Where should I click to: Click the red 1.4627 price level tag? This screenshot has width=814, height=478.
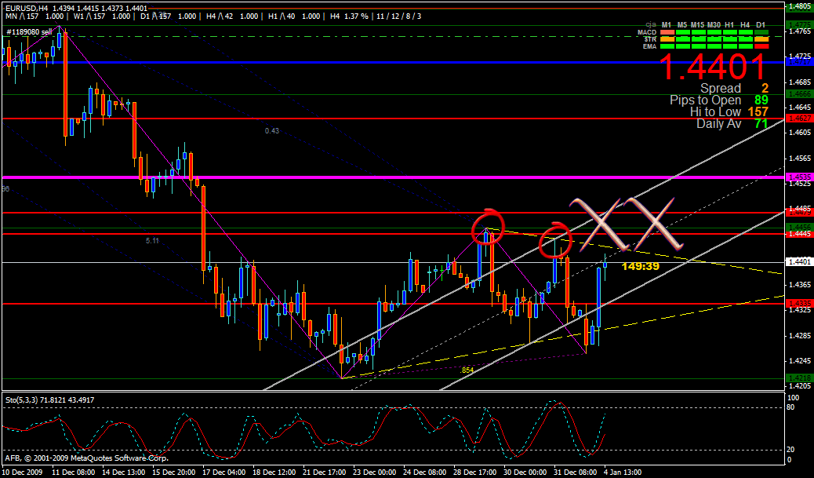tap(800, 118)
